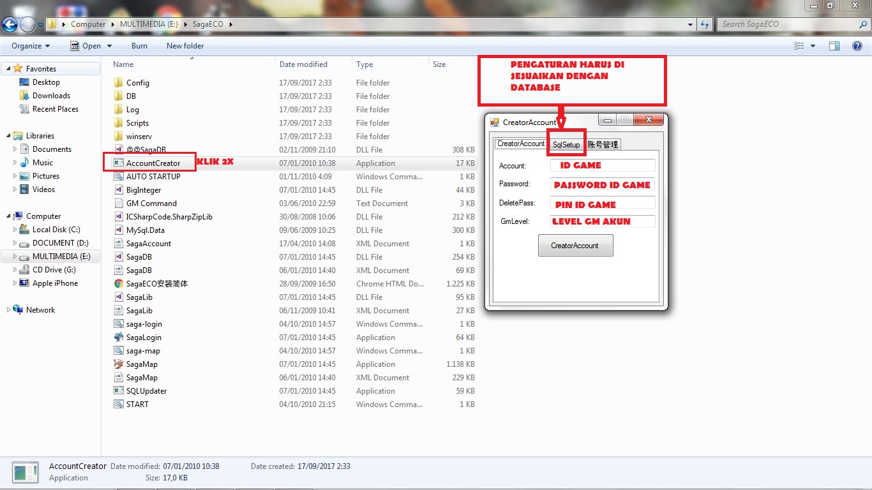Image resolution: width=872 pixels, height=490 pixels.
Task: Click the CreatorAccount button in the dialog
Action: pyautogui.click(x=575, y=244)
